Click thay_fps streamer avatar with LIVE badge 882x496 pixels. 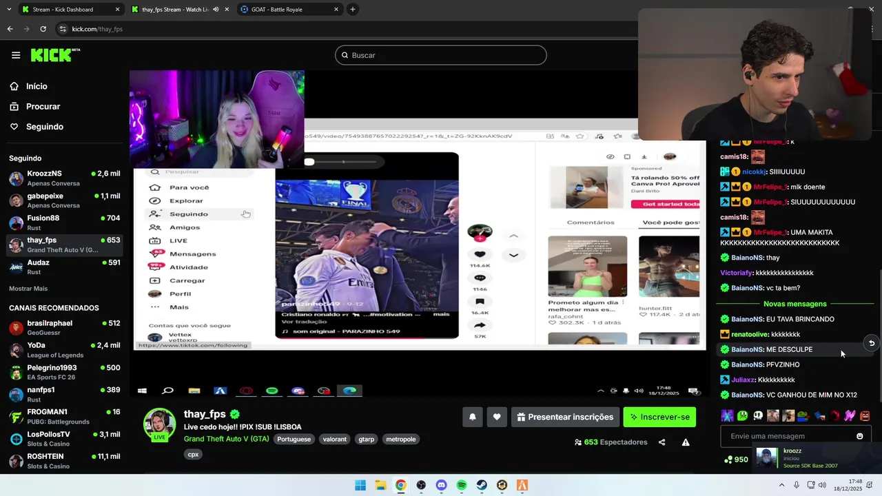point(159,424)
